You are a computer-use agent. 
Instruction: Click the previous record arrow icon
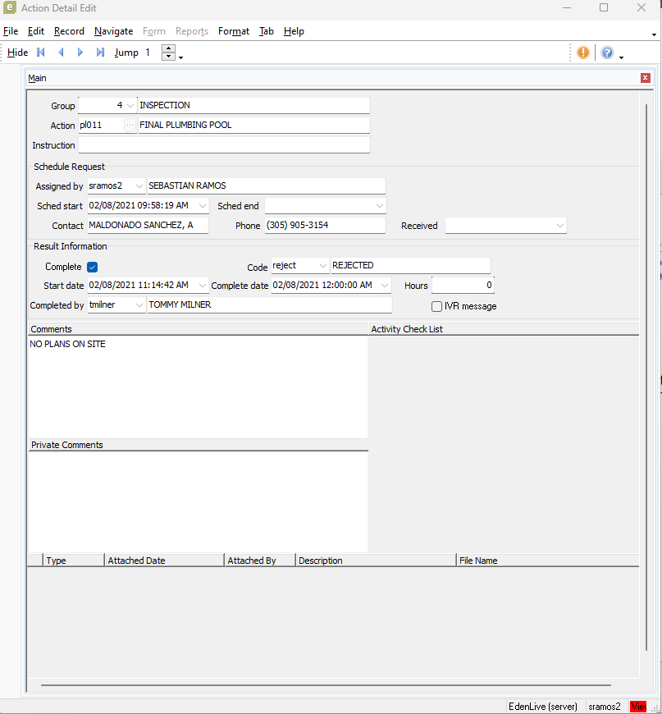tap(61, 53)
